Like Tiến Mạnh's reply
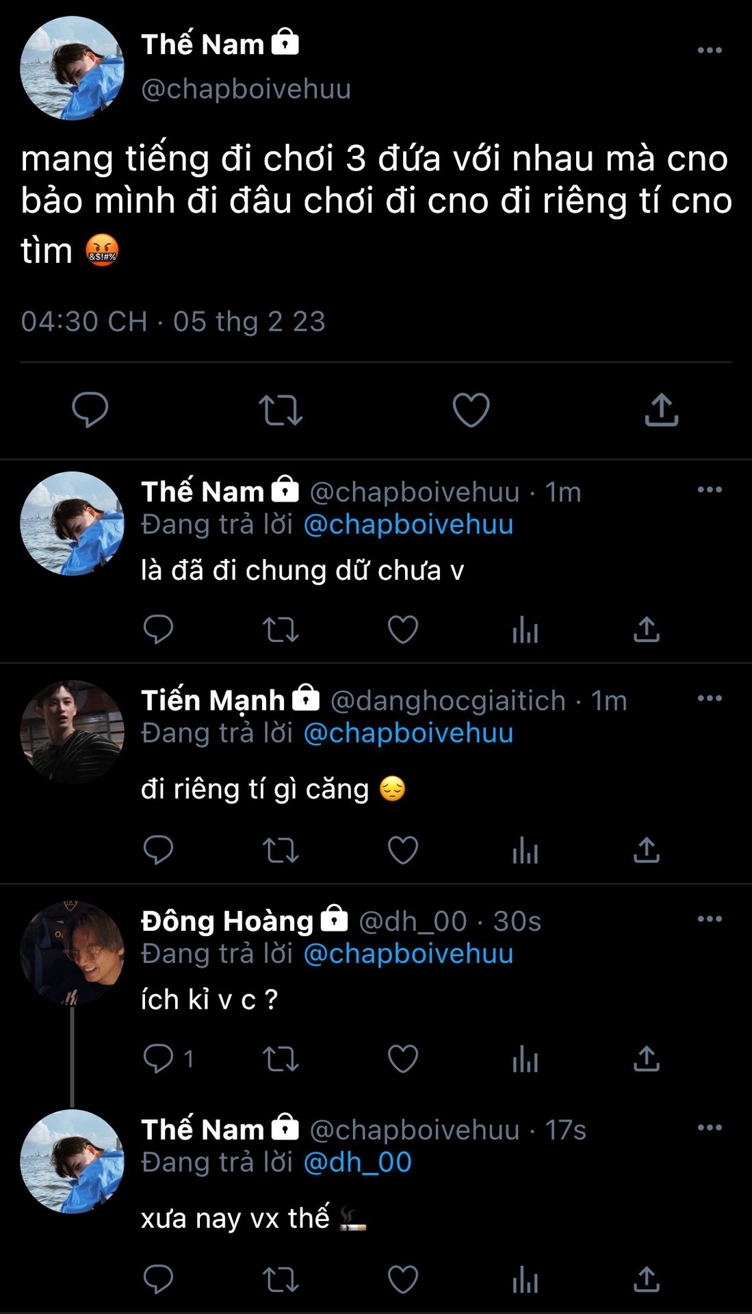752x1314 pixels. point(402,850)
